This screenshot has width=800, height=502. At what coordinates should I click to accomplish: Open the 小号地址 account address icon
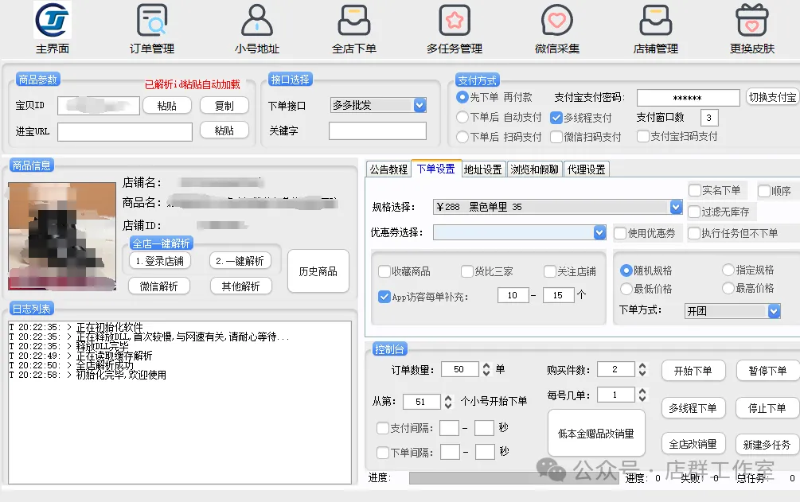click(256, 21)
